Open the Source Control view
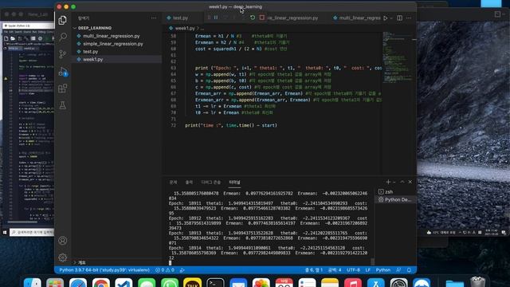Screen dimensions: 510x287 click(x=62, y=54)
